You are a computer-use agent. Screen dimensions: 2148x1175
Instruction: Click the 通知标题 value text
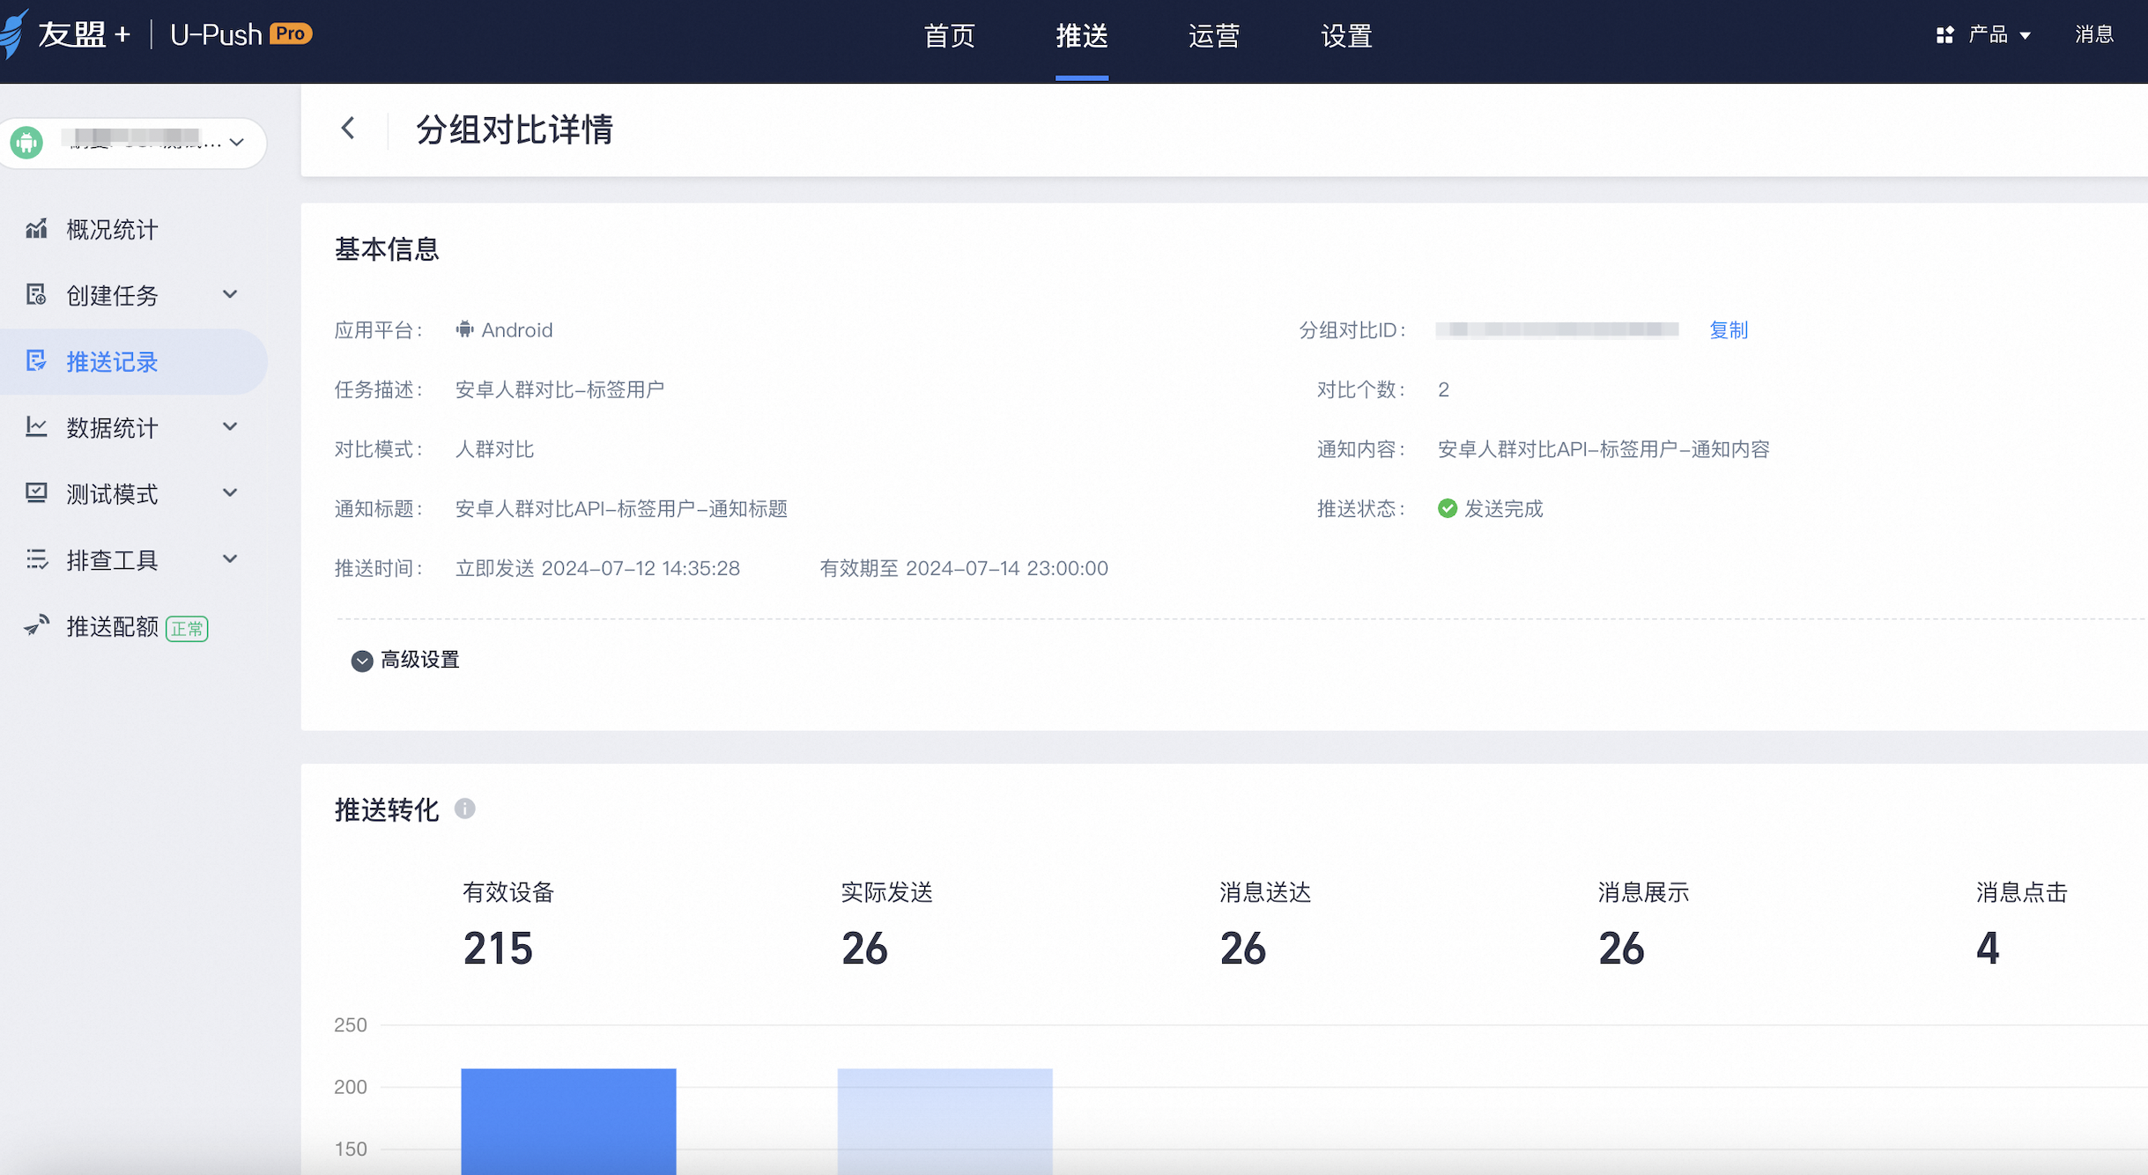point(621,508)
